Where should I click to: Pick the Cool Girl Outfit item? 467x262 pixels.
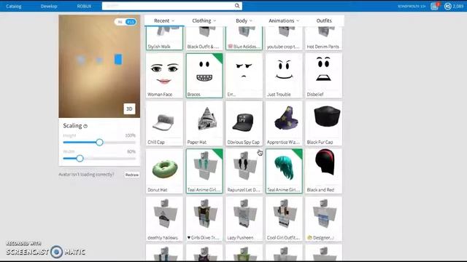284,219
